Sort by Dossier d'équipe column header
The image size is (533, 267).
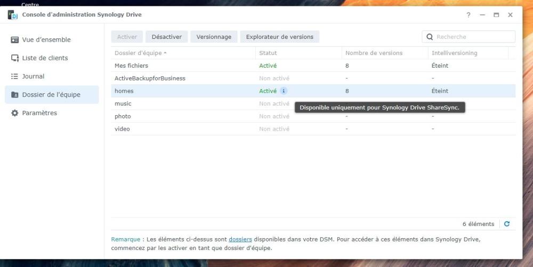(x=183, y=53)
